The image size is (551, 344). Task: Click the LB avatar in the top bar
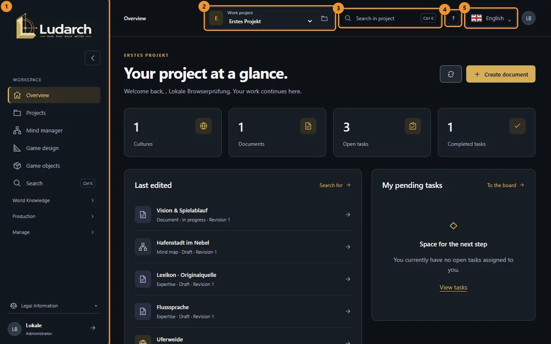[x=529, y=18]
